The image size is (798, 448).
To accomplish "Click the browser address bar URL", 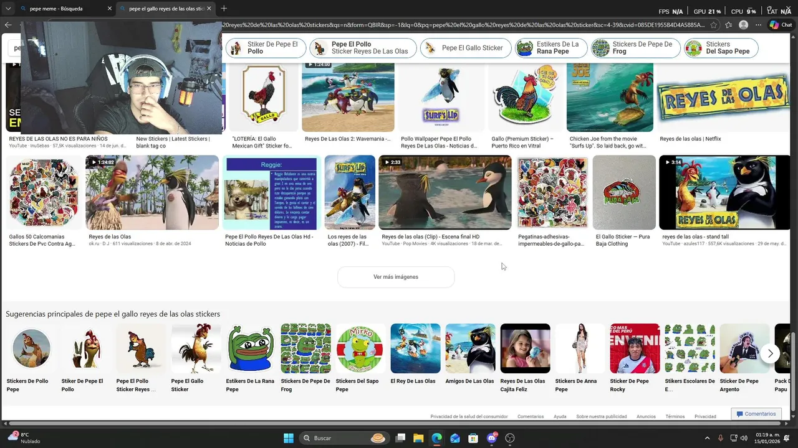I will click(463, 25).
